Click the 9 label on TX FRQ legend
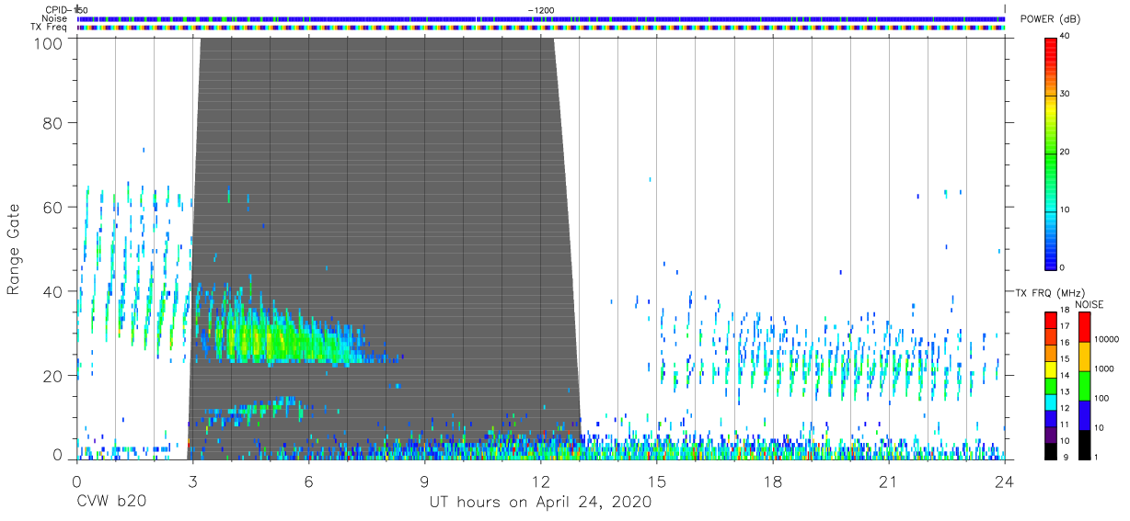This screenshot has width=1130, height=521. click(1067, 458)
